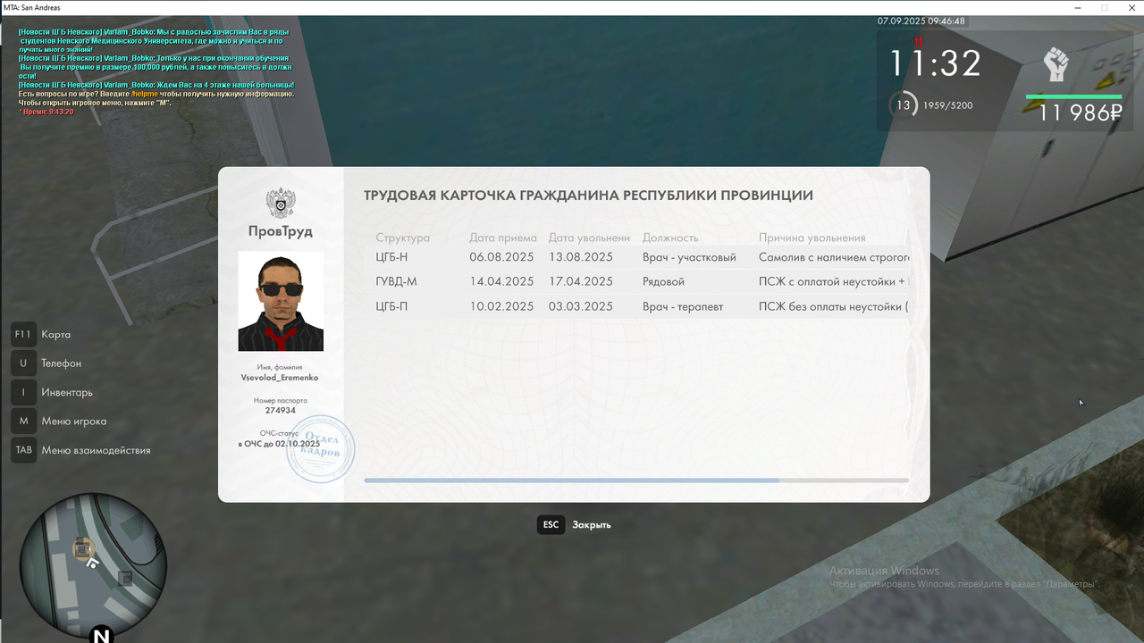Close the MTA: San Andreas window

point(1131,7)
